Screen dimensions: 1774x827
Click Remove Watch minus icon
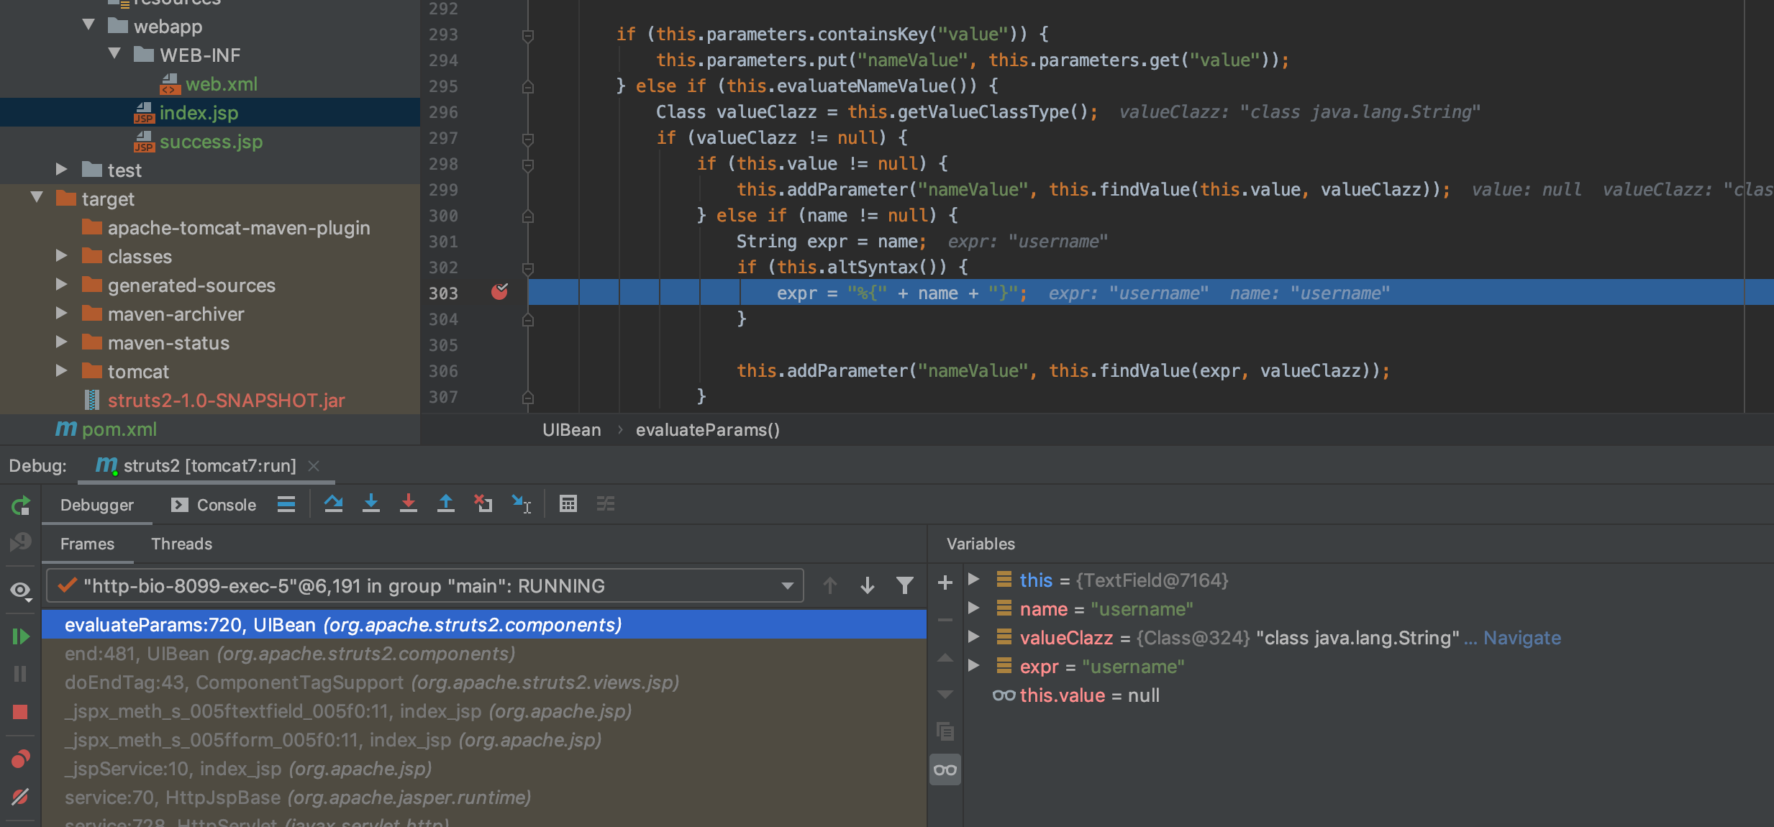pos(945,620)
